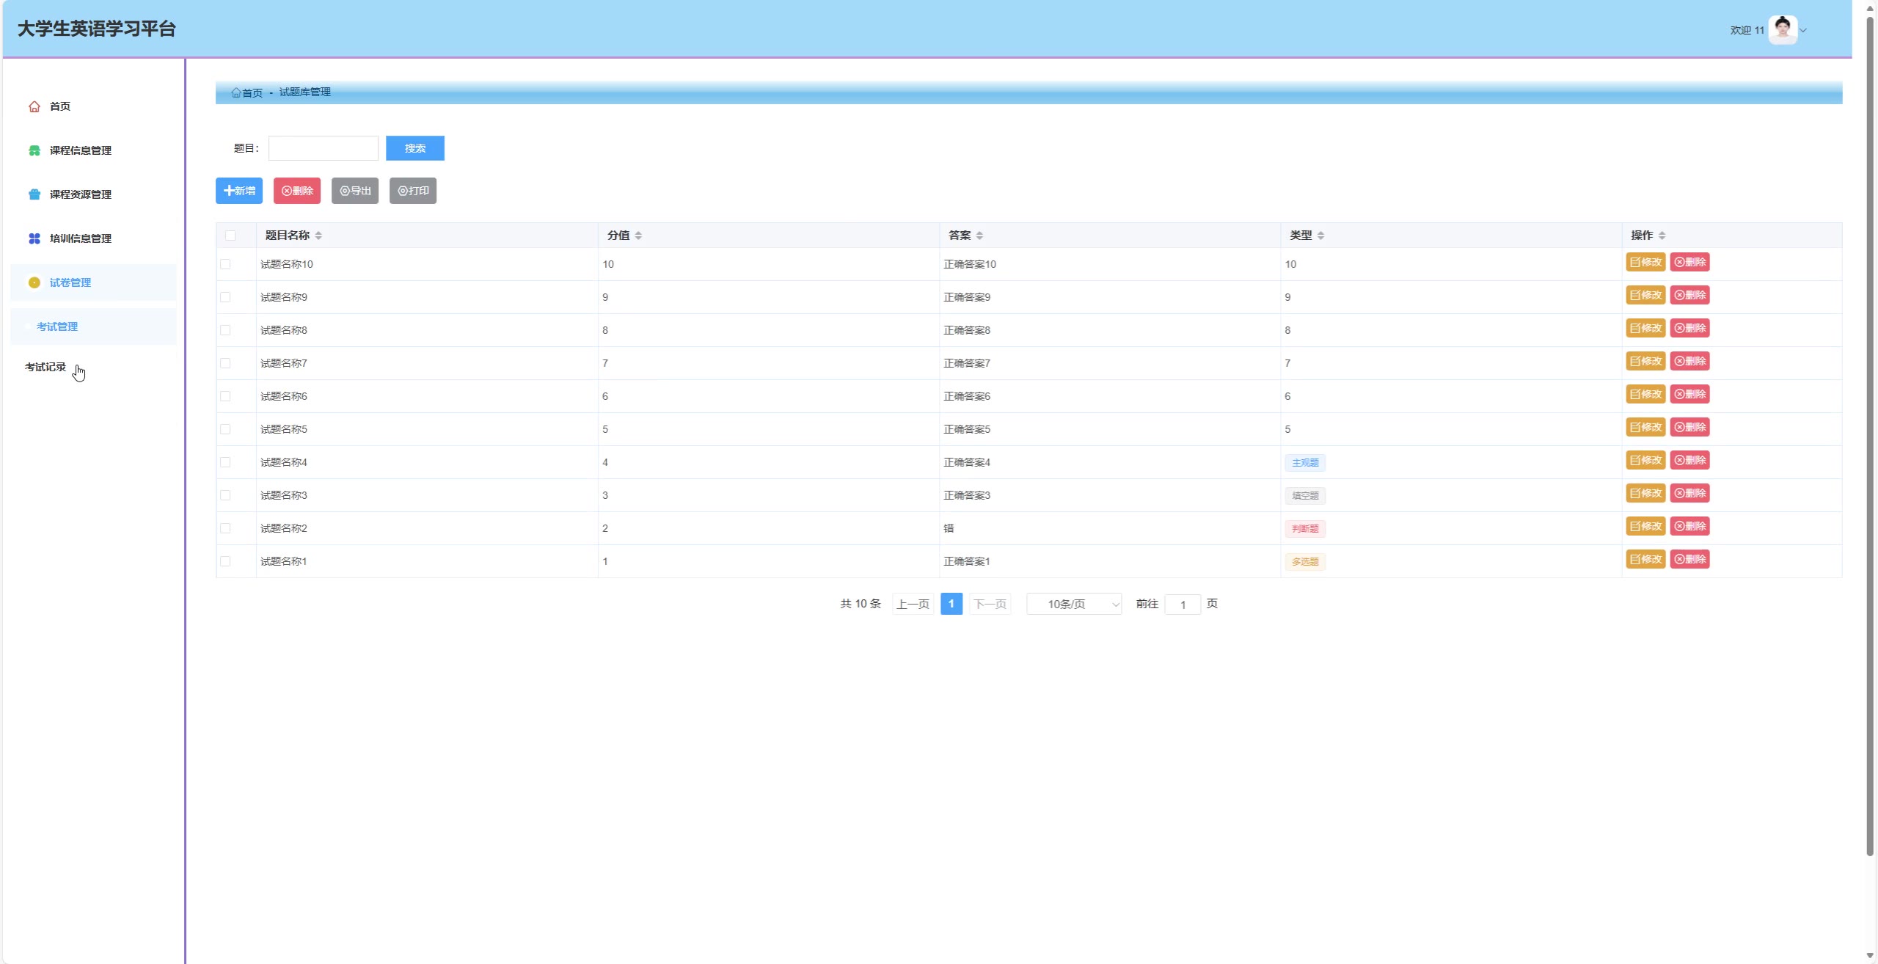
Task: Click the course resource management icon
Action: coord(34,194)
